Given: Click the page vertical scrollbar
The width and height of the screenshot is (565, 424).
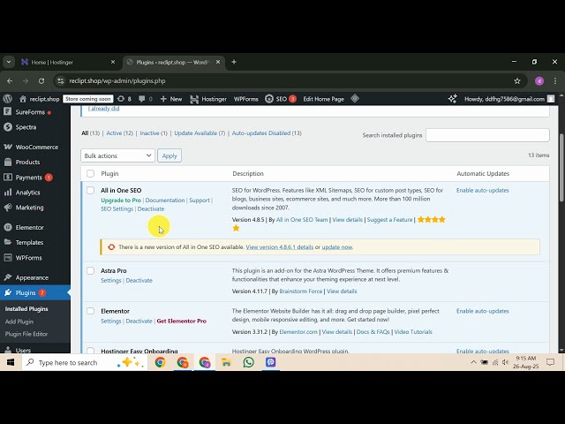Looking at the screenshot, I should point(561,168).
